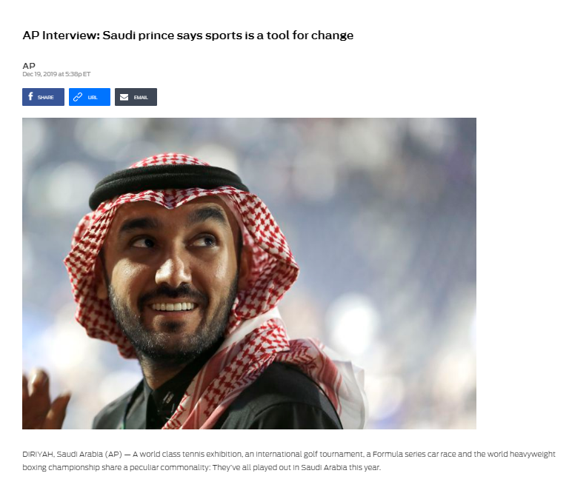Copy the article link with URL button

(90, 97)
